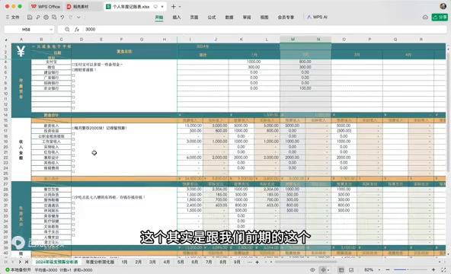This screenshot has width=451, height=274.
Task: Add a new sheet with plus button
Action: point(257,262)
